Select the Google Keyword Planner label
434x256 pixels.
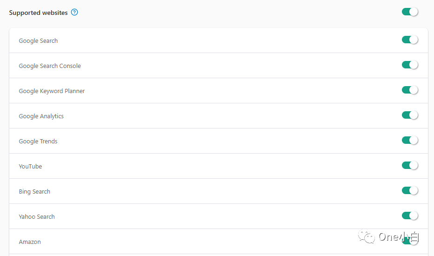click(x=52, y=91)
